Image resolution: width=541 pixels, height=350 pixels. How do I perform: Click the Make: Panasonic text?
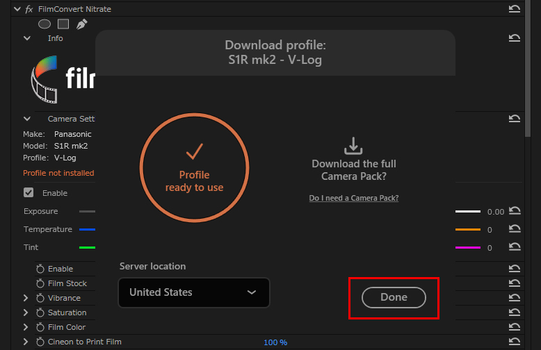pos(57,134)
